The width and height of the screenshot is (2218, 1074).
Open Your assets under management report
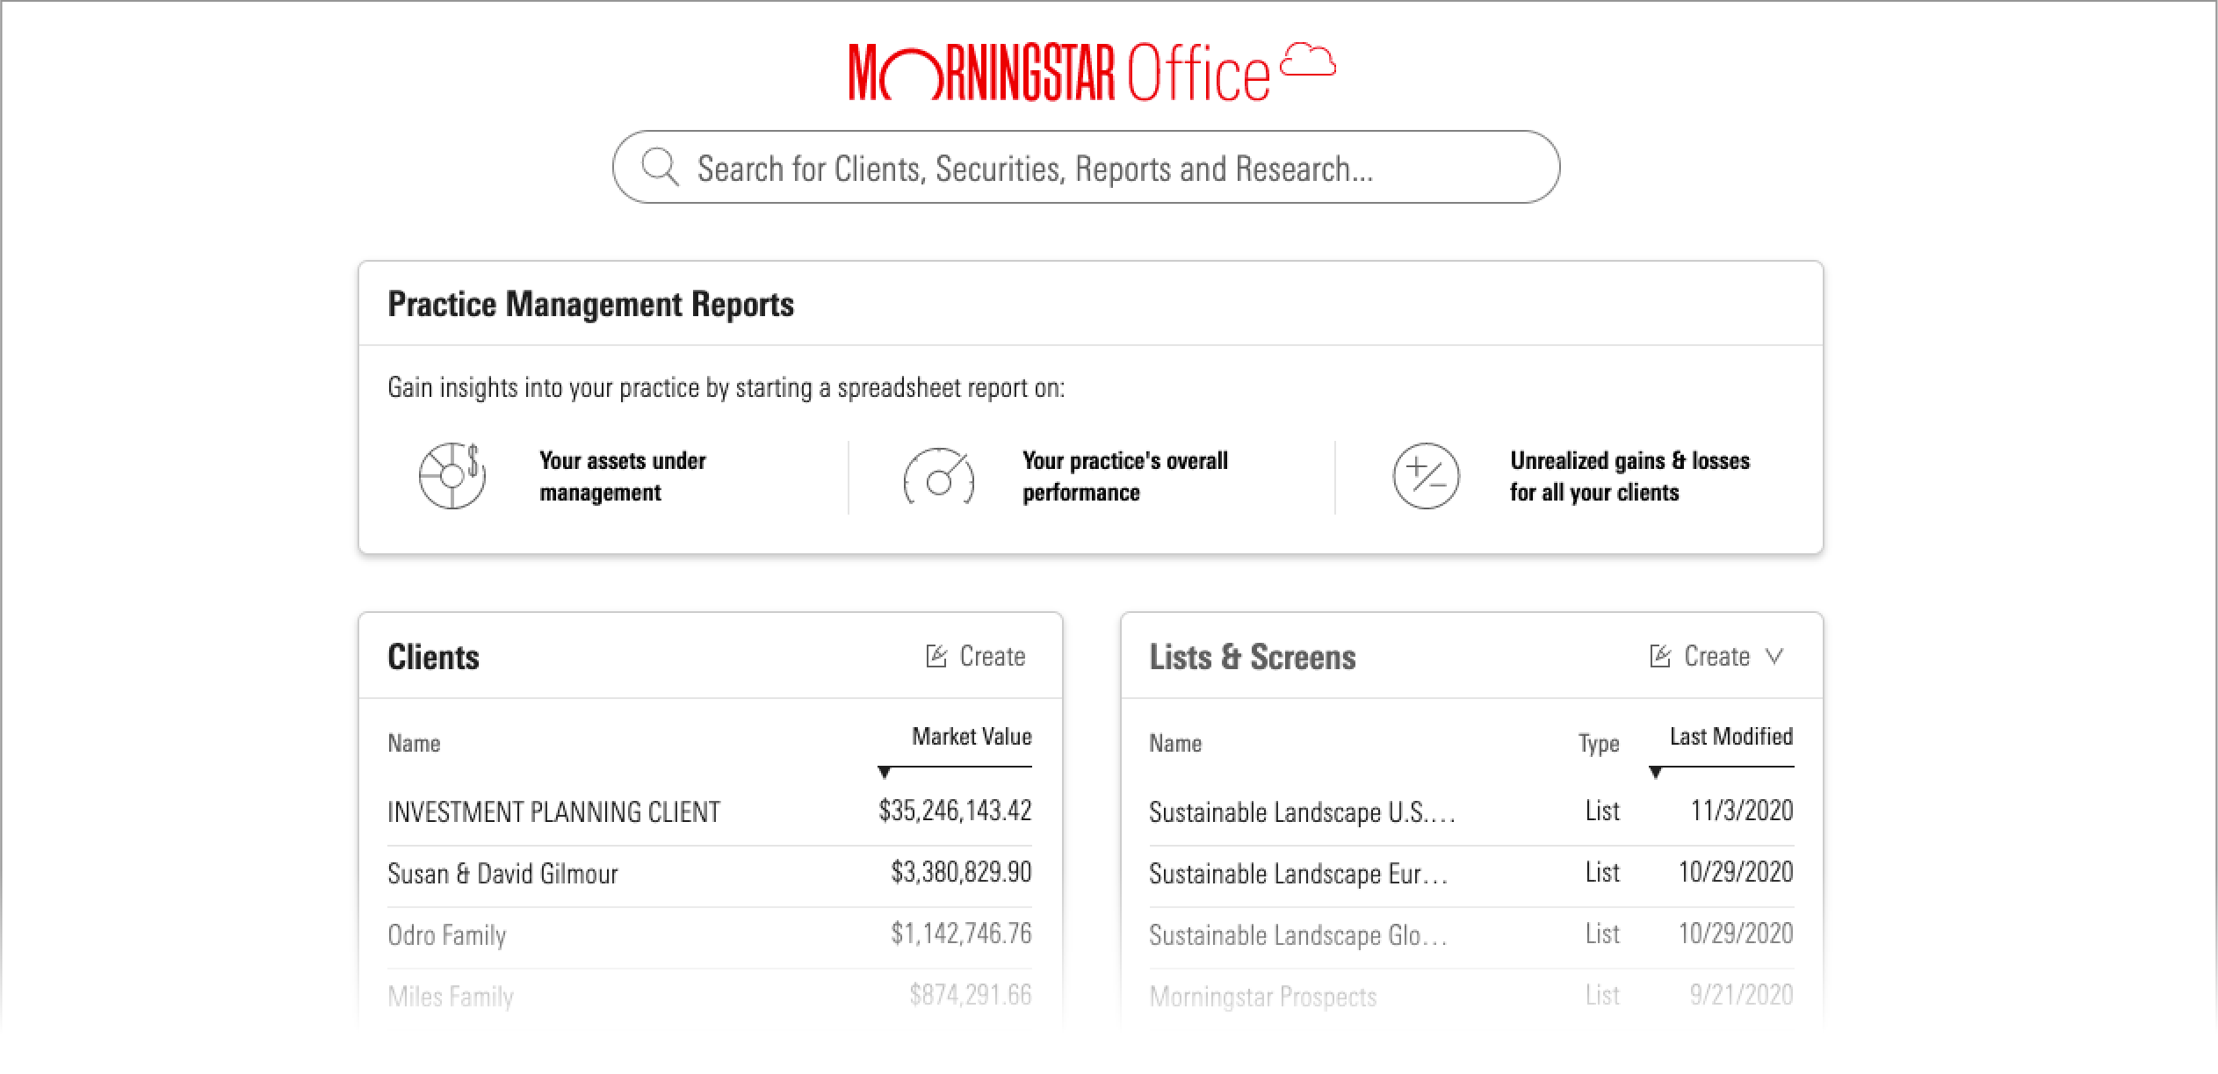[x=622, y=476]
